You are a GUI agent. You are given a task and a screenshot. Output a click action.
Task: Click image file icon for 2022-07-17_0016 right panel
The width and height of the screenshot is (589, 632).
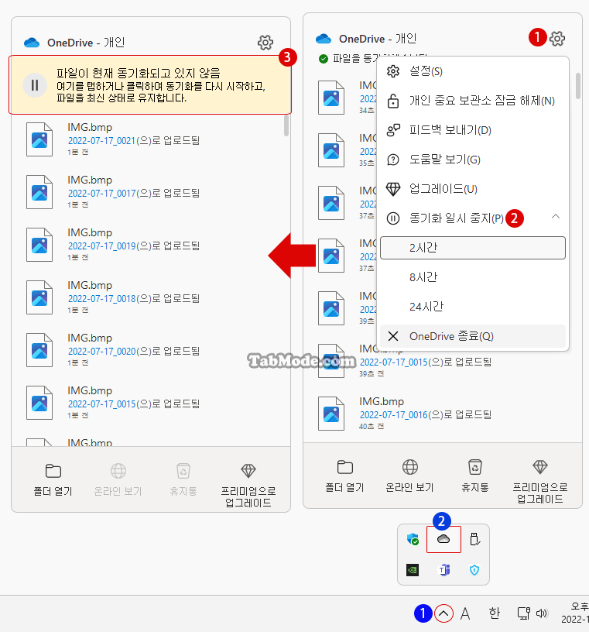point(331,414)
